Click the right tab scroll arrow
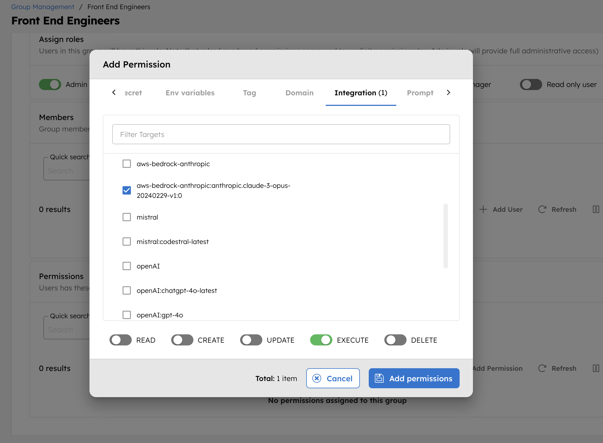 (448, 93)
